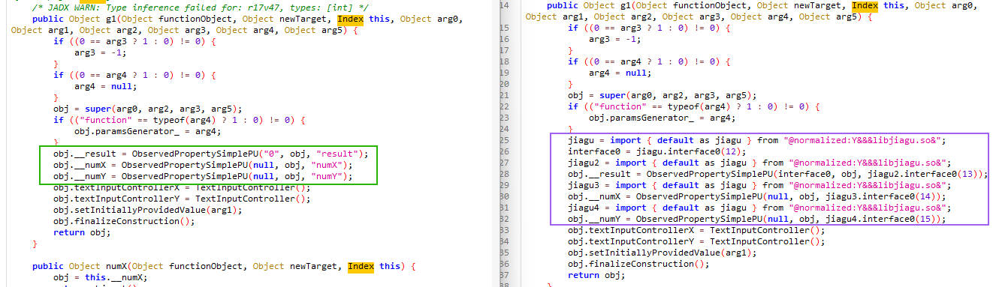Click line number 35 in the gutter
This screenshot has height=287, width=993.
pos(505,253)
